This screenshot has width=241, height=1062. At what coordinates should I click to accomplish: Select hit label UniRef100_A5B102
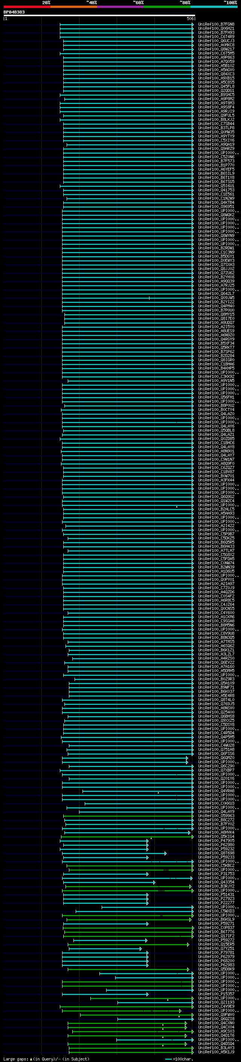click(216, 66)
